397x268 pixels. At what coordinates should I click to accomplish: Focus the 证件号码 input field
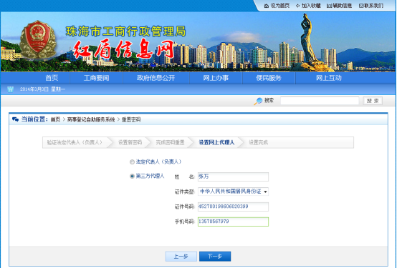pos(233,207)
